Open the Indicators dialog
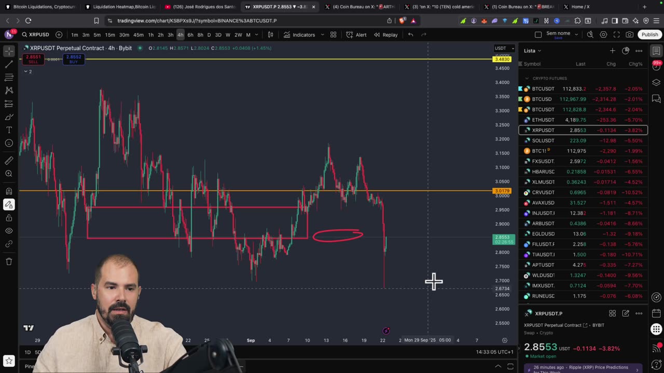The width and height of the screenshot is (664, 373). click(x=299, y=35)
